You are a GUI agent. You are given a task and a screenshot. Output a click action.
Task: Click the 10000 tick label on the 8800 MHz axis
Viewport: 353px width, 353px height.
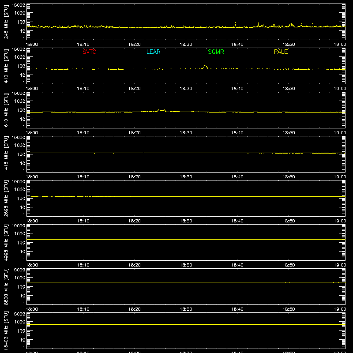tap(19, 270)
